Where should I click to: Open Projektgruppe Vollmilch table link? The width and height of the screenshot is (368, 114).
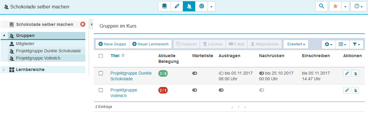124,93
